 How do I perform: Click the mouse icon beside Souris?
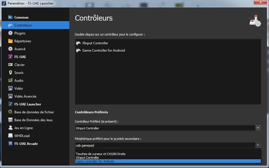pos(10,72)
